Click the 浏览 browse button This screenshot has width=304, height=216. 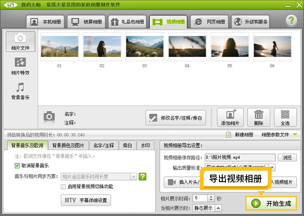tap(287, 157)
